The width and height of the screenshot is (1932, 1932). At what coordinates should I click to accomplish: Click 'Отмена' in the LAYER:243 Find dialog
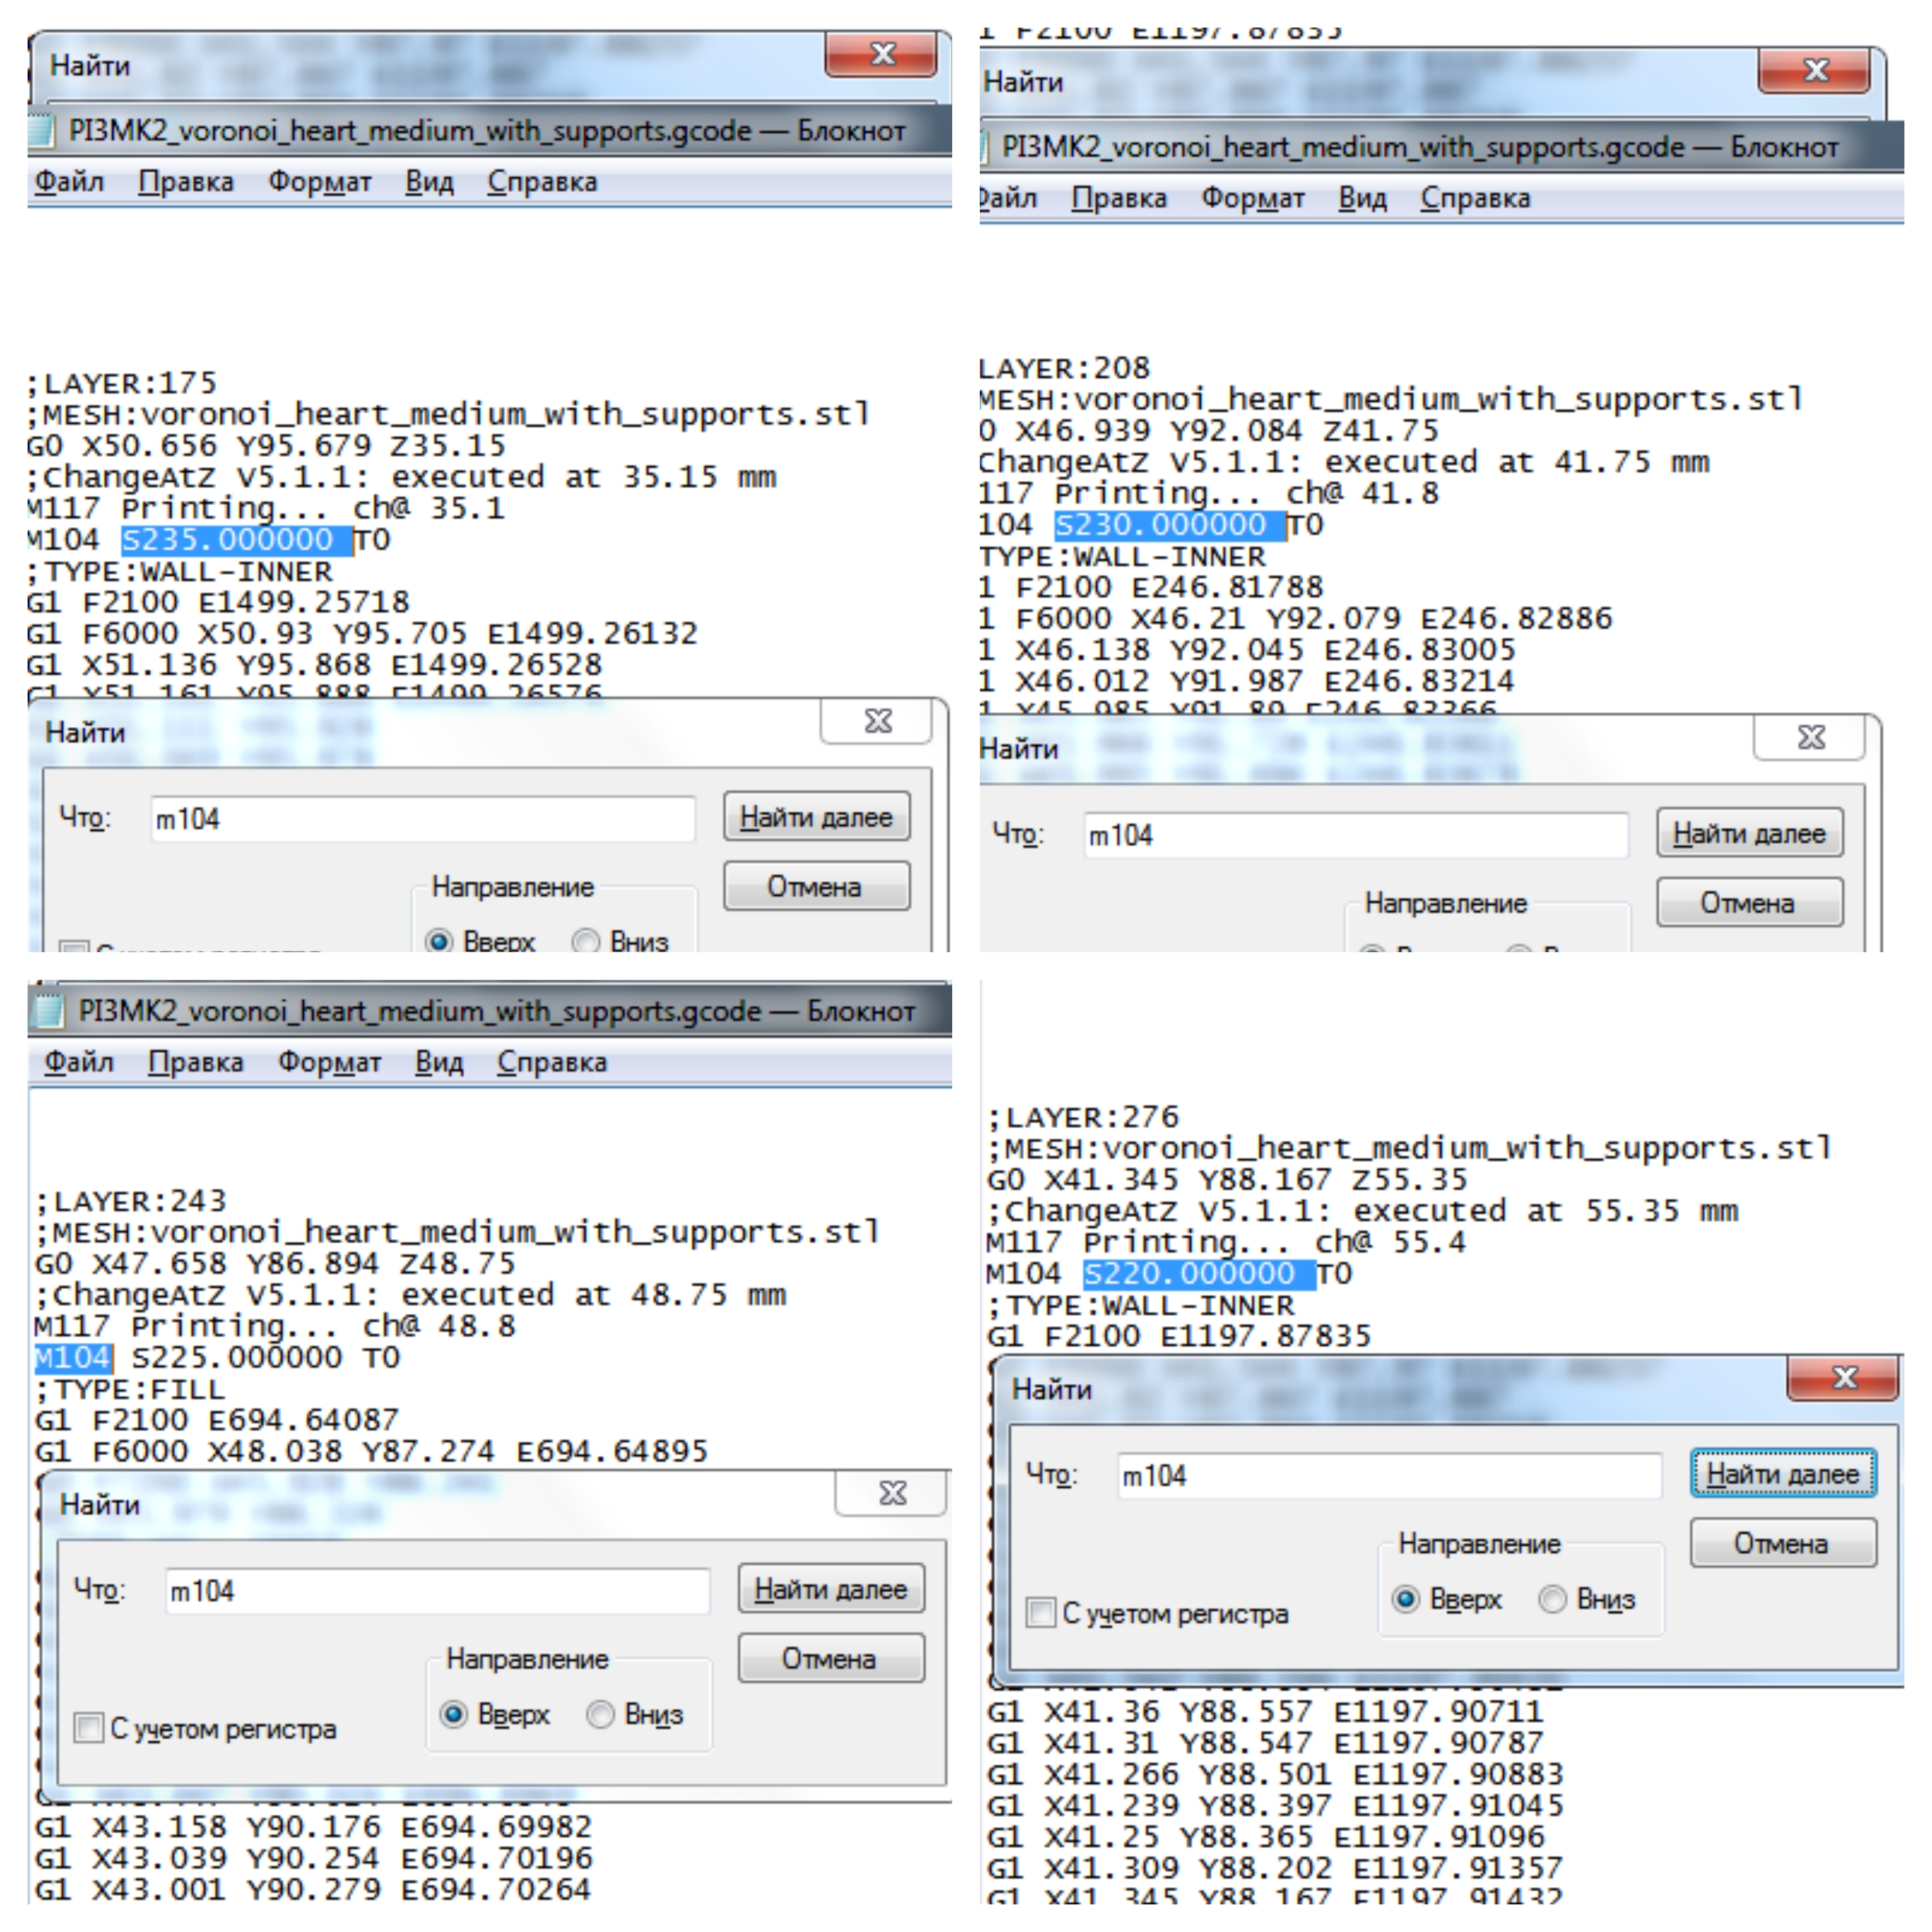pyautogui.click(x=830, y=1659)
